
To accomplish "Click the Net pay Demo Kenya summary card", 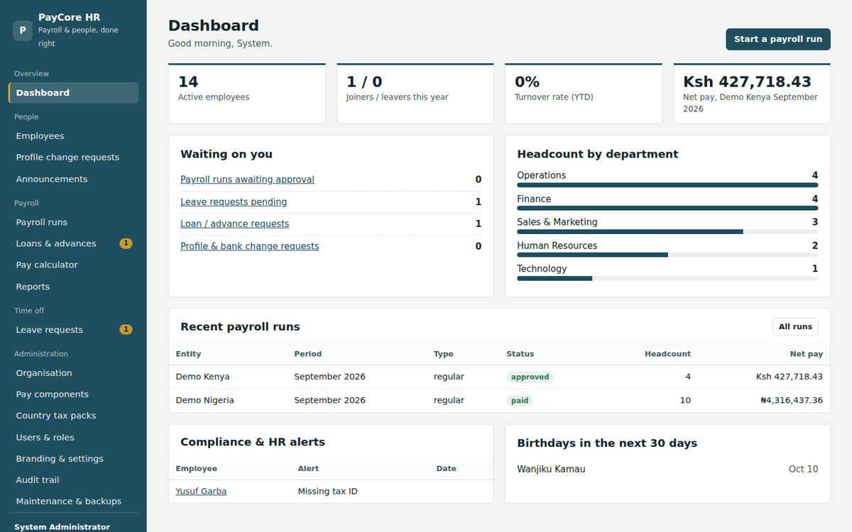I will (x=752, y=94).
